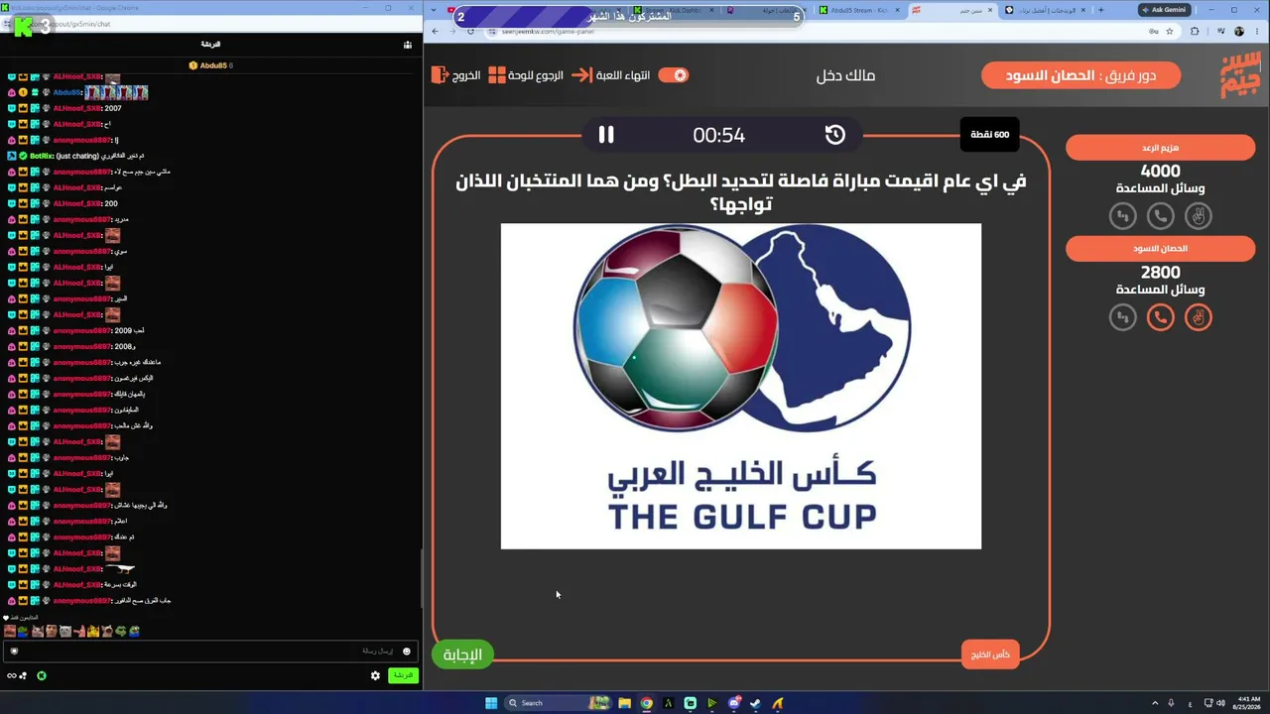Screen dimensions: 1270x714
Task: Open File Explorer from the taskbar
Action: (x=625, y=703)
